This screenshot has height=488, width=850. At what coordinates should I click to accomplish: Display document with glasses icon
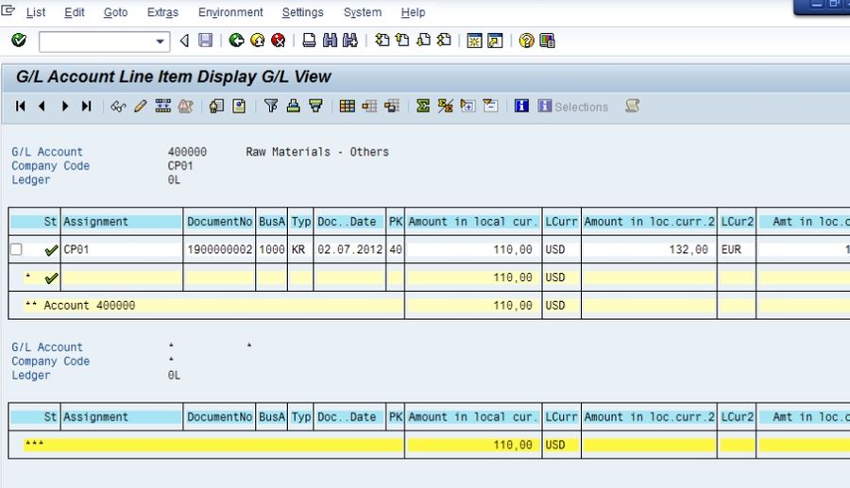(x=118, y=106)
